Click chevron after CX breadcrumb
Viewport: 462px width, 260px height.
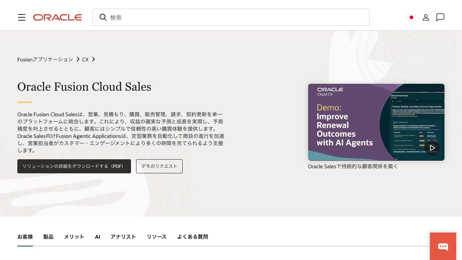(93, 59)
